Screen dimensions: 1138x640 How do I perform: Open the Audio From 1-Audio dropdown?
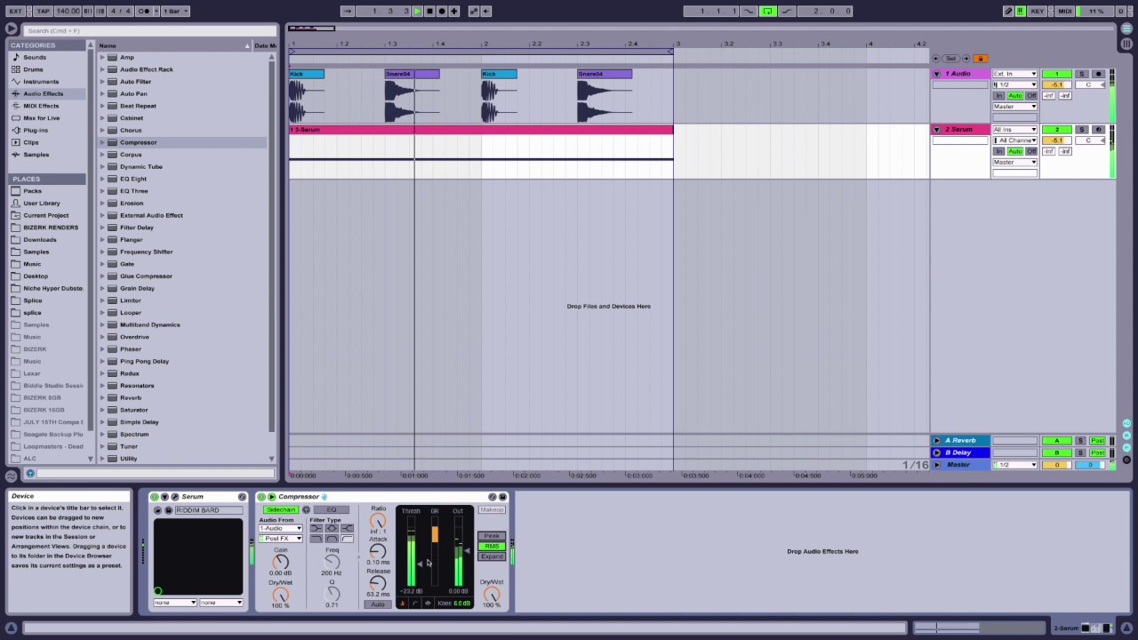[280, 529]
